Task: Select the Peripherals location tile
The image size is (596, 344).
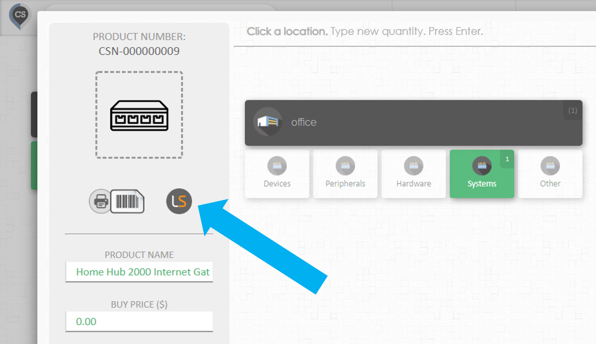Action: [x=345, y=174]
